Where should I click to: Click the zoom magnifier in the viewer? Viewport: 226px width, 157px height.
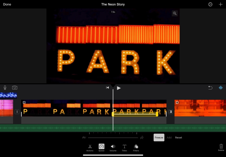pyautogui.click(x=174, y=13)
